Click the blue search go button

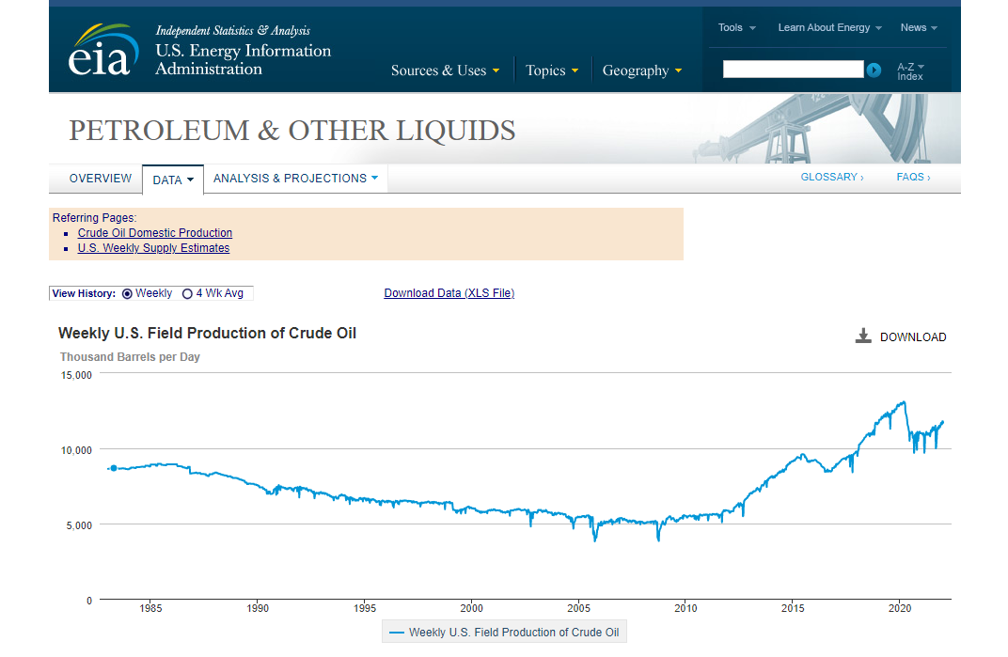pos(874,70)
